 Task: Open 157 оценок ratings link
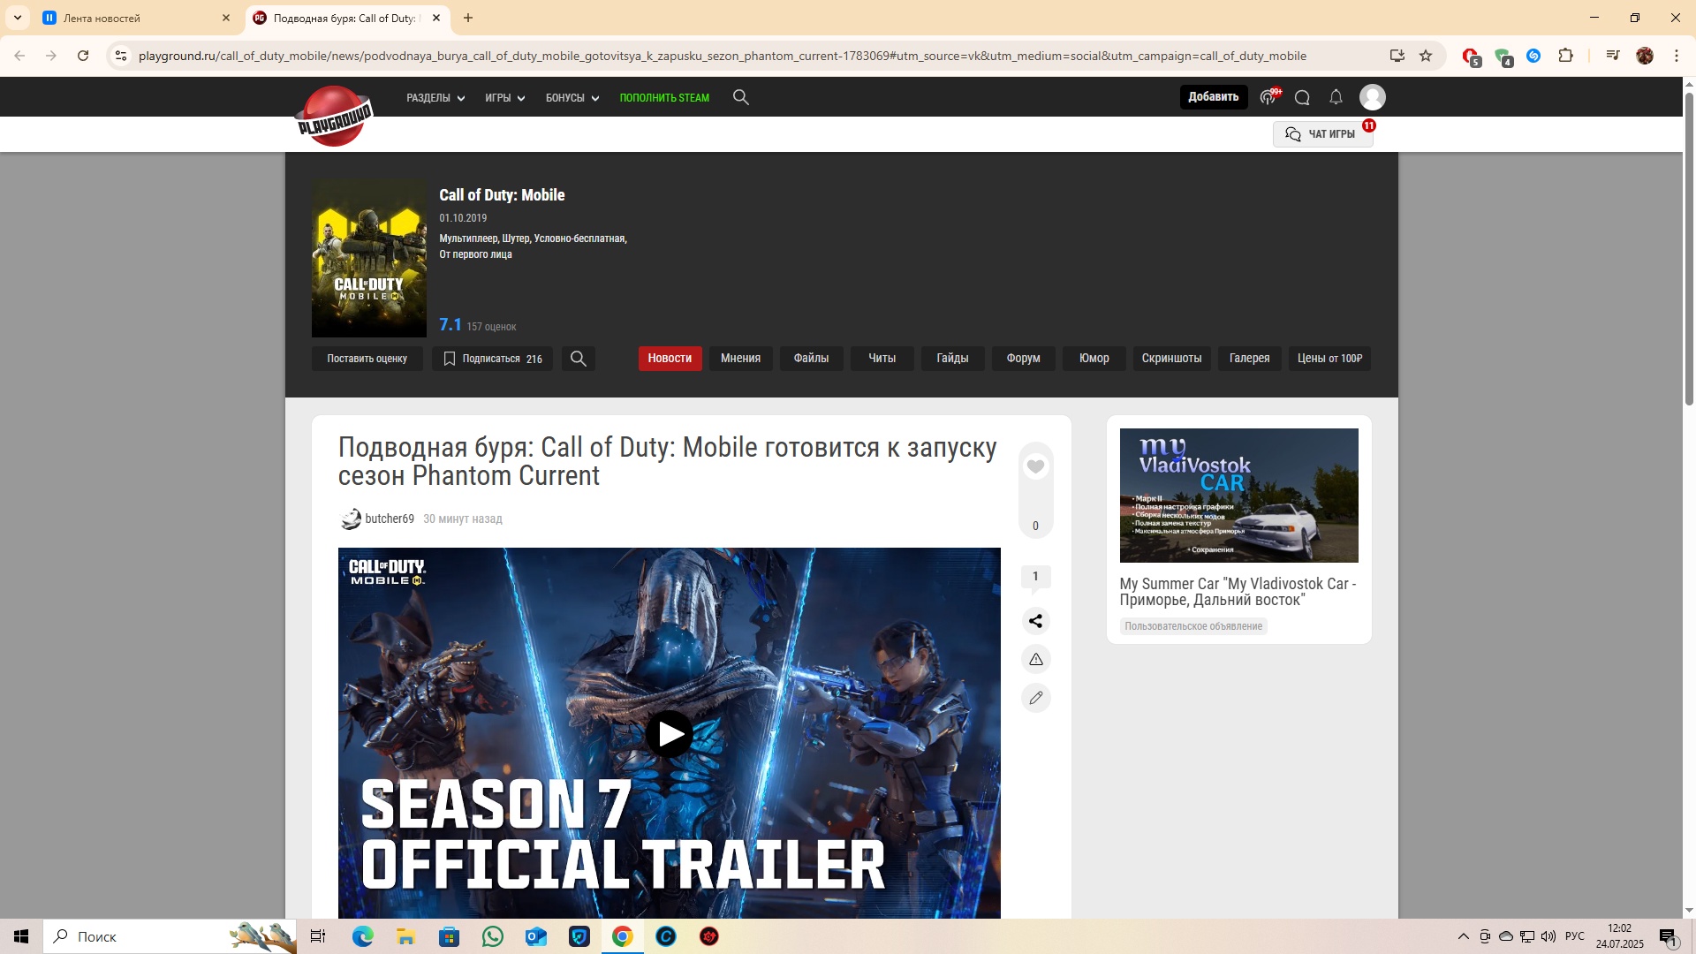pyautogui.click(x=491, y=327)
